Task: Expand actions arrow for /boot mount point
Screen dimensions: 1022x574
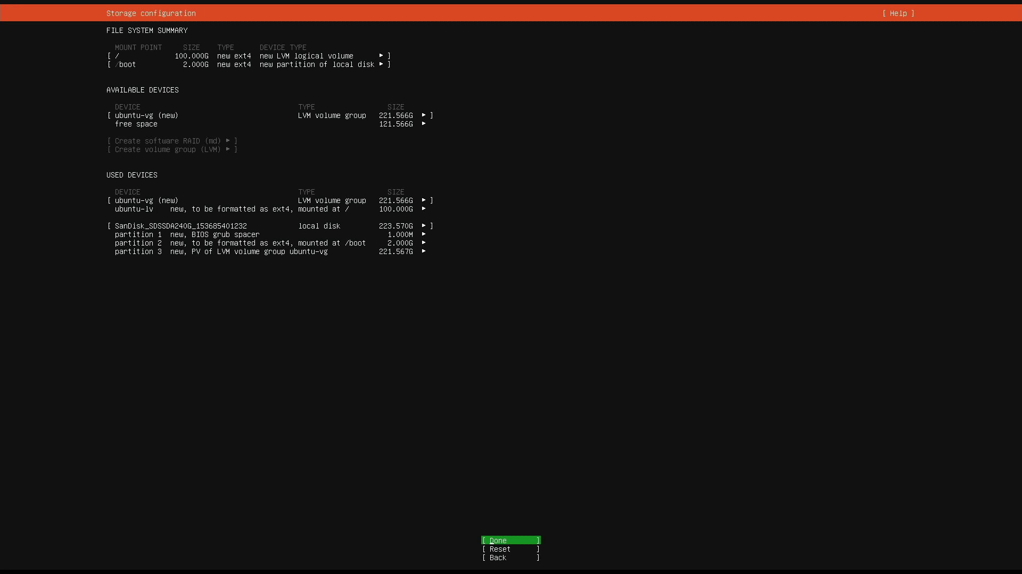Action: coord(381,64)
